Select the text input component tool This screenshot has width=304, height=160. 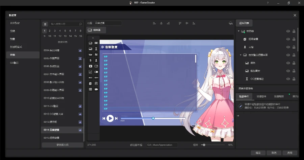point(96,49)
